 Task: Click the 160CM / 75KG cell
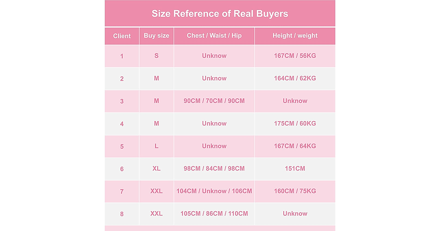pyautogui.click(x=295, y=192)
